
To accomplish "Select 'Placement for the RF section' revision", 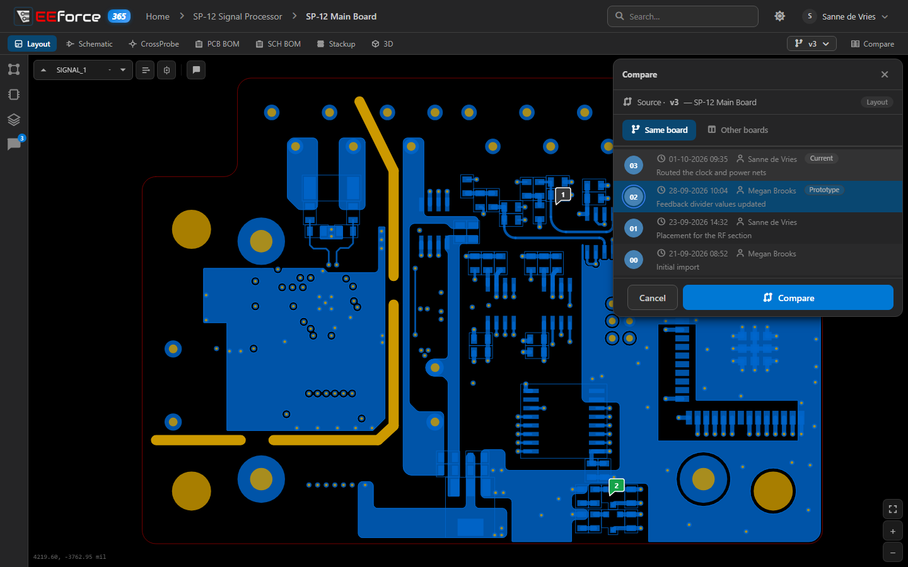I will click(x=758, y=229).
